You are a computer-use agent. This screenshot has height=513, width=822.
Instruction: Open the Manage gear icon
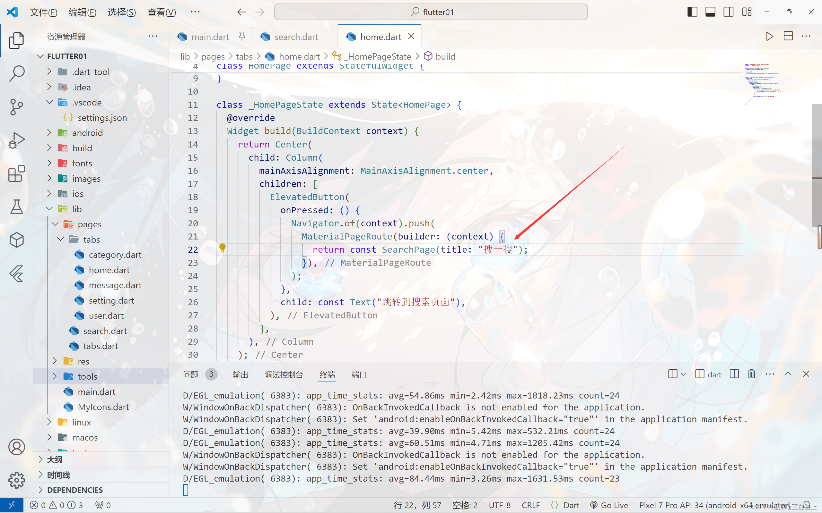coord(16,480)
